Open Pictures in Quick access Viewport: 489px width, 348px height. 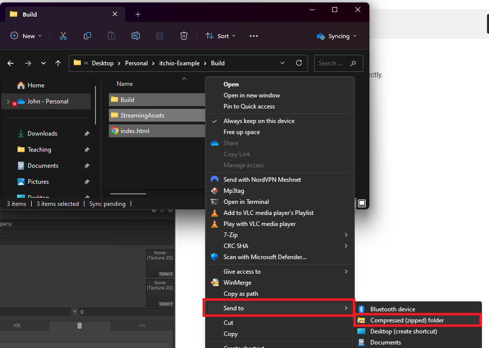coord(38,182)
